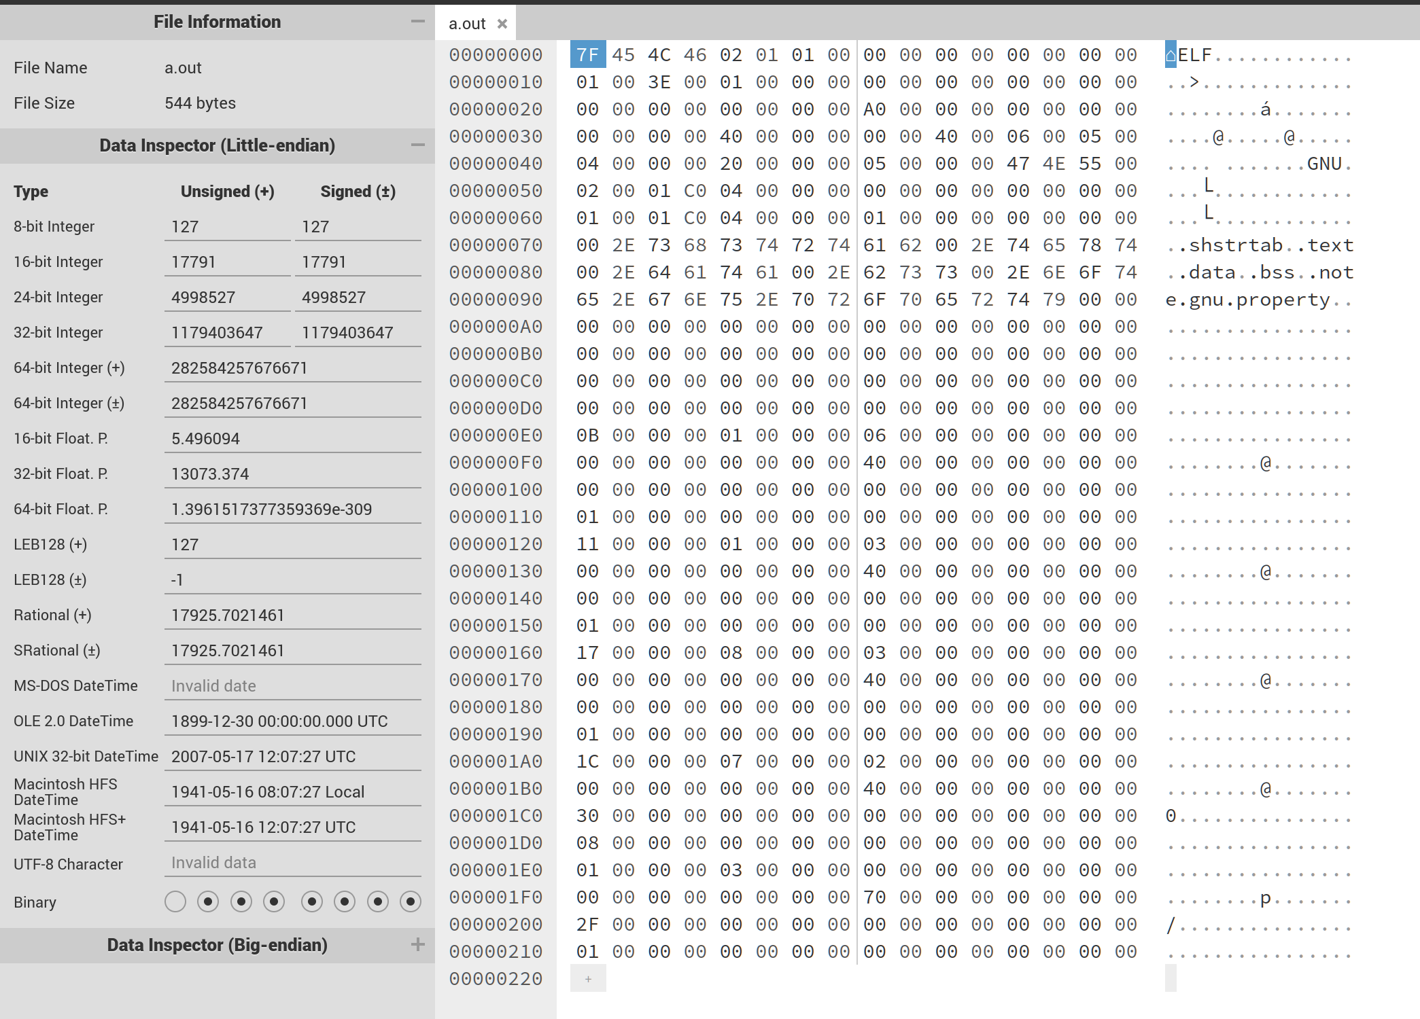The image size is (1420, 1019).
Task: Edit the unsigned 16-bit Integer field
Action: 228,262
